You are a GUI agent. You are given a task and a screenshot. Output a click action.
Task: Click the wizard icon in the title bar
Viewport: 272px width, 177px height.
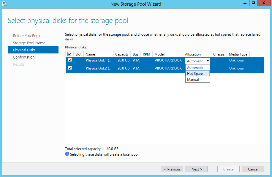pos(4,4)
